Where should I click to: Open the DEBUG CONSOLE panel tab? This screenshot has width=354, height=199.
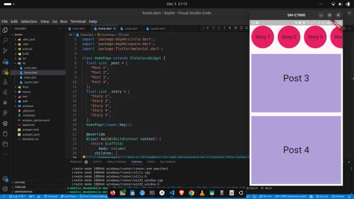tap(116, 161)
